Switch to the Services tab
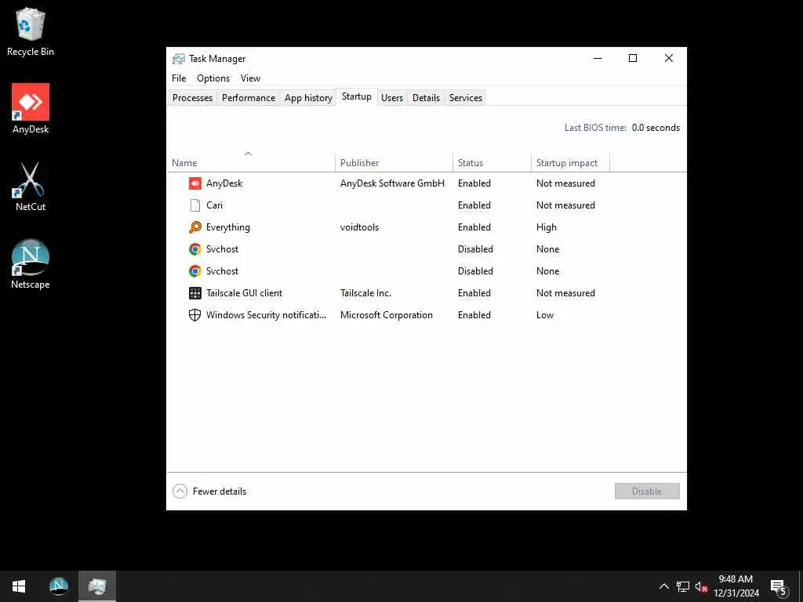The image size is (803, 602). [x=466, y=98]
